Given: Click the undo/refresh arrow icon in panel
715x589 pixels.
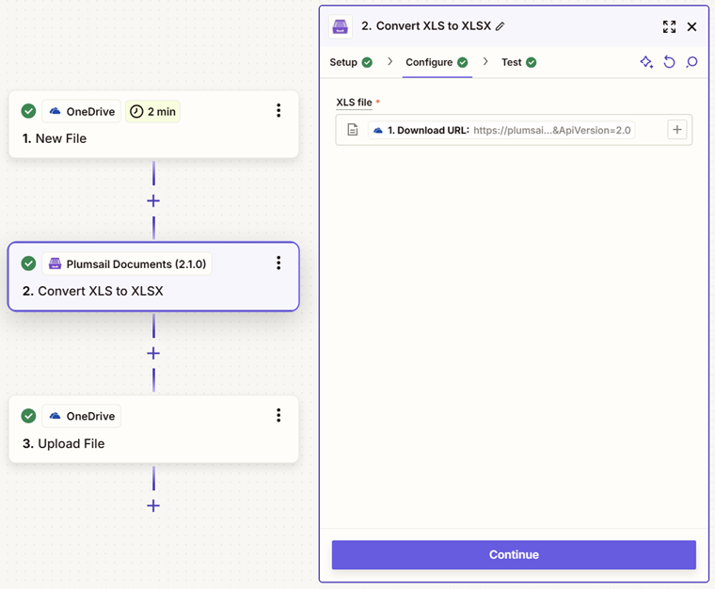Looking at the screenshot, I should (669, 61).
